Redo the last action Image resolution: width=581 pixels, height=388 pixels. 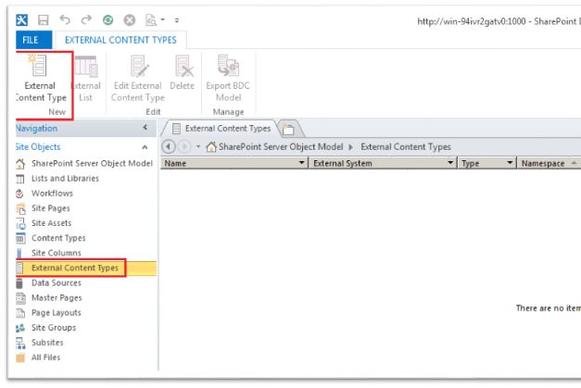(86, 19)
